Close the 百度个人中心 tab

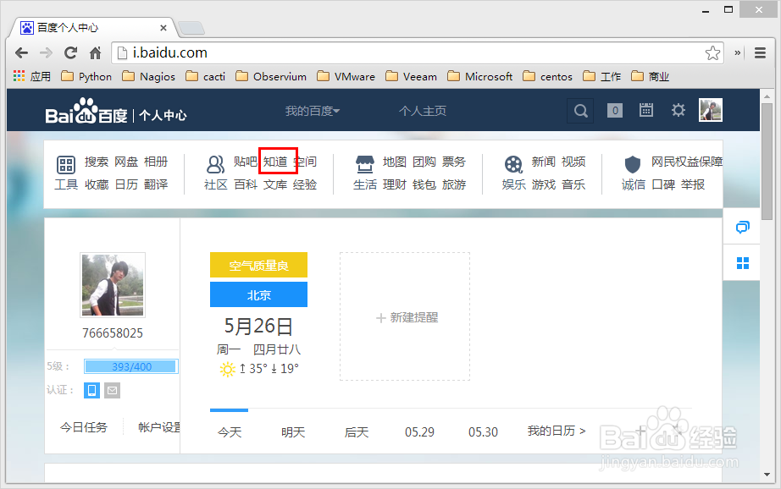(163, 28)
